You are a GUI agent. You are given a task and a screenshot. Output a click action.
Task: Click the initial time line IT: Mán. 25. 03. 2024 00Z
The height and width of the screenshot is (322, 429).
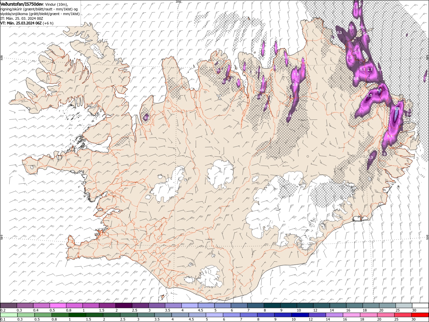pyautogui.click(x=22, y=18)
